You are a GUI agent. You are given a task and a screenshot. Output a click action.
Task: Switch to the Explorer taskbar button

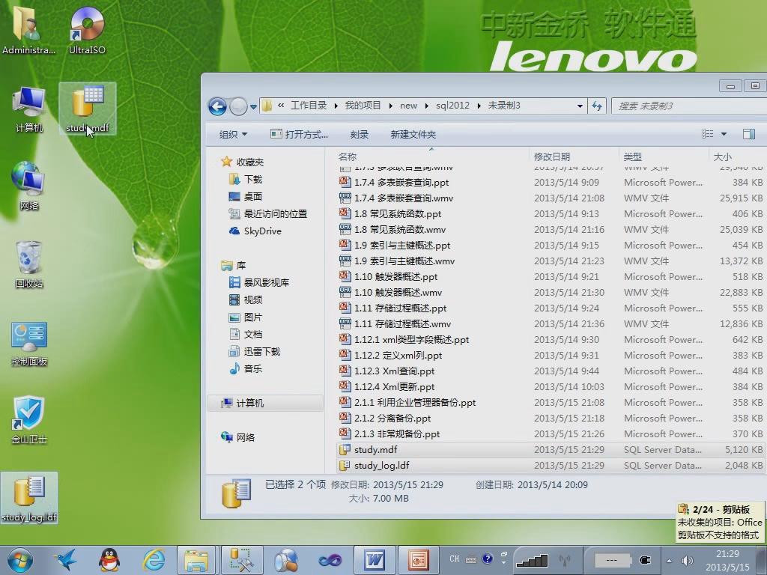click(196, 560)
